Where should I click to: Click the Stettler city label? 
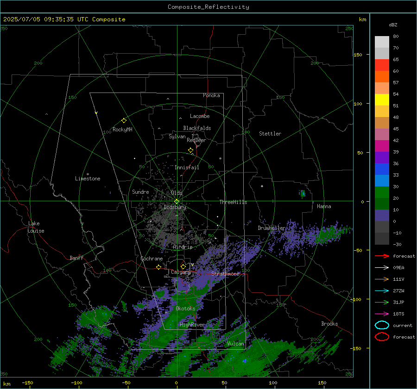[x=270, y=134]
